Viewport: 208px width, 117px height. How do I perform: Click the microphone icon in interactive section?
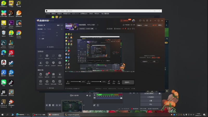pos(41,56)
